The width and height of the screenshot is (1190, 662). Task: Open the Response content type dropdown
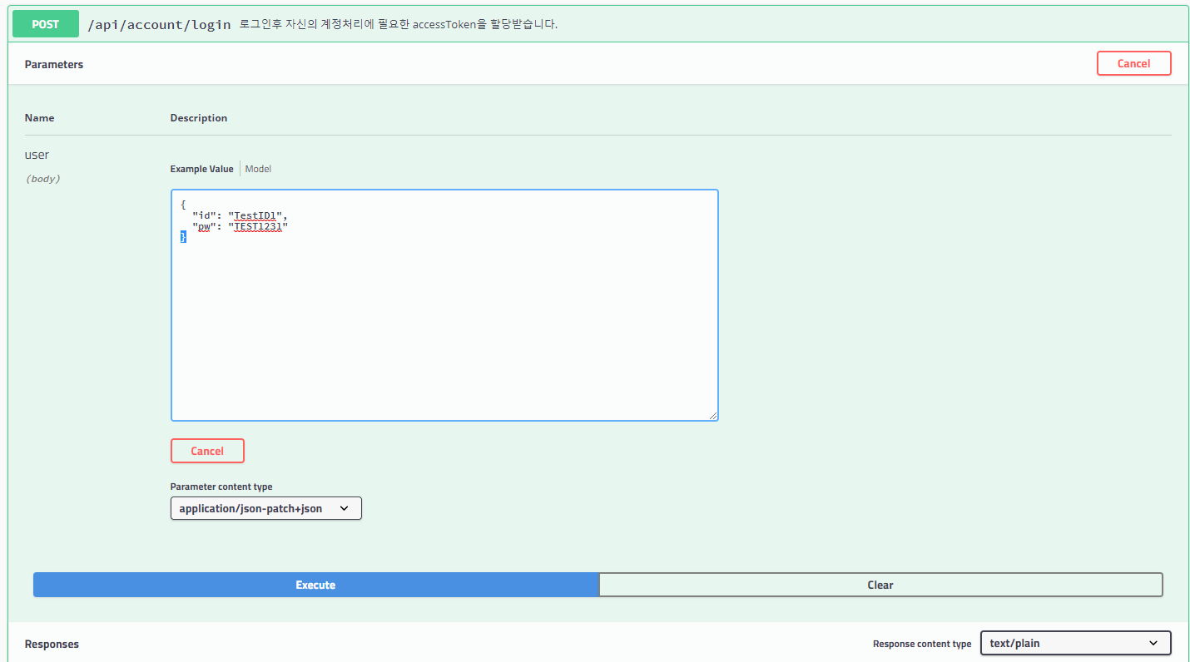coord(1074,643)
